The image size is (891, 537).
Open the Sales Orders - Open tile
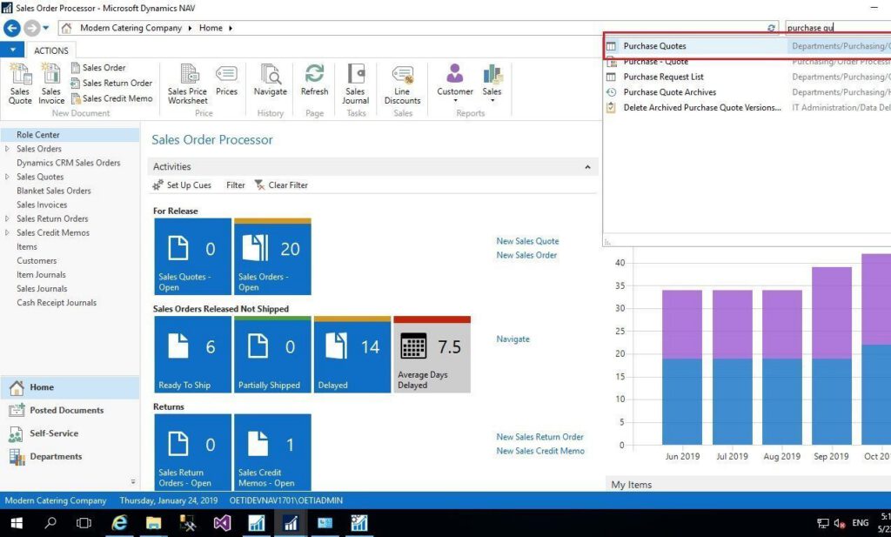[272, 256]
